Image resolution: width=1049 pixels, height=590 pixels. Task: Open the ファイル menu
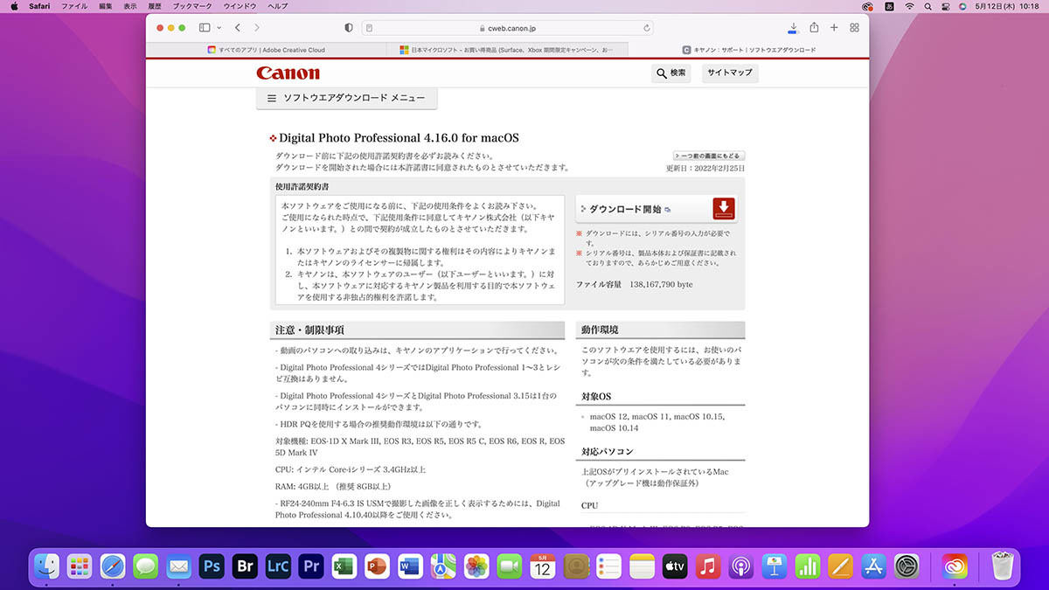(74, 6)
